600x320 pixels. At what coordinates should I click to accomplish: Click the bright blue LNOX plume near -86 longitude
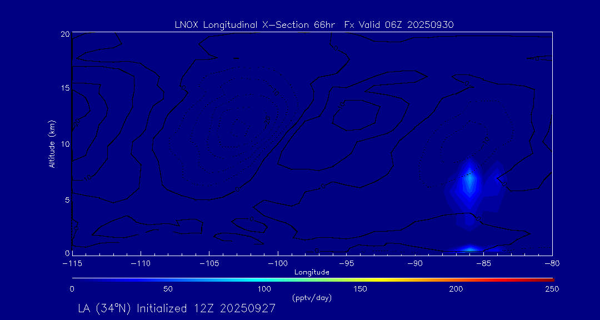(470, 182)
